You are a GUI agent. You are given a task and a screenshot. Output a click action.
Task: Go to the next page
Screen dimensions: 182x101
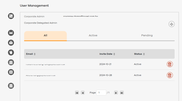pyautogui.click(x=116, y=93)
